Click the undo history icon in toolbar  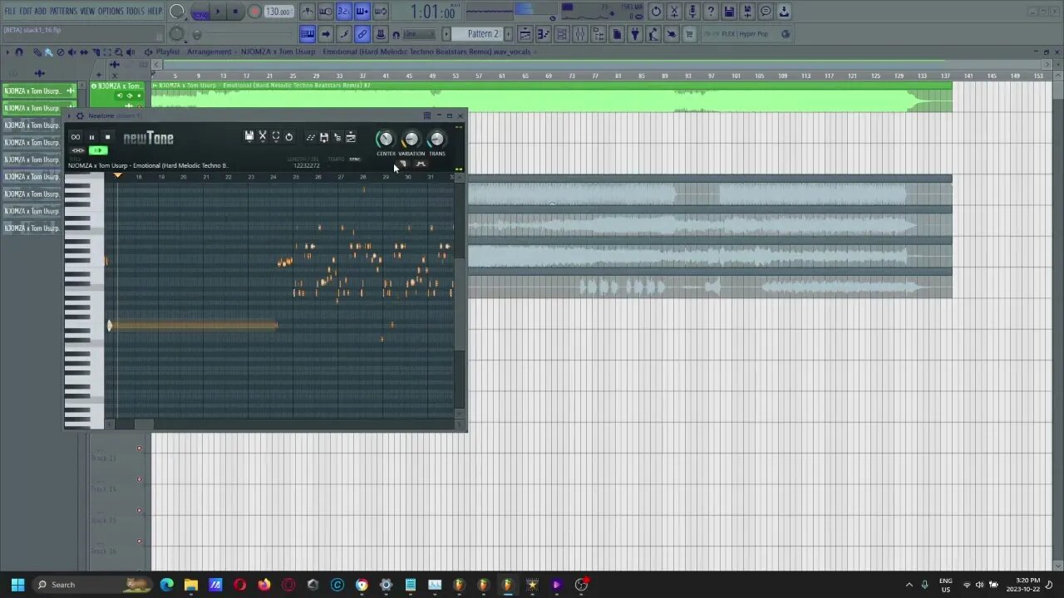(x=656, y=12)
